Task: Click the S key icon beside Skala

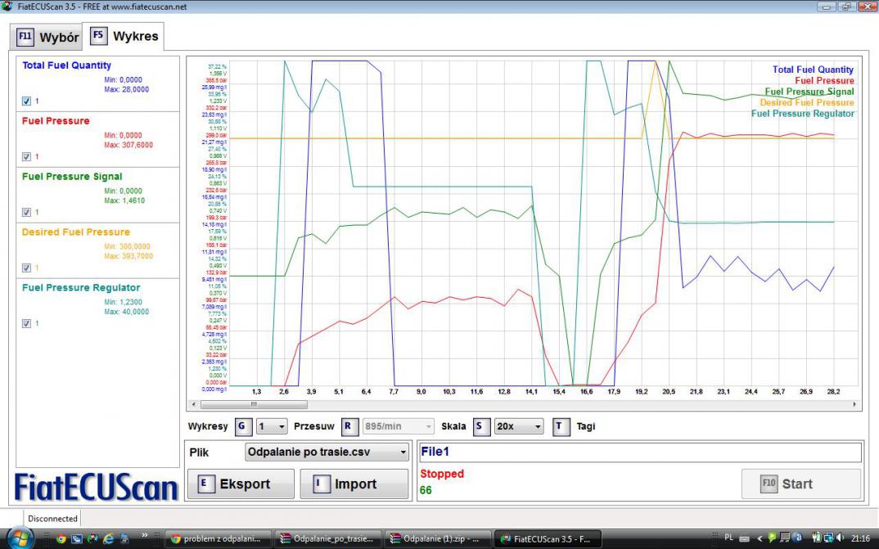Action: tap(480, 426)
